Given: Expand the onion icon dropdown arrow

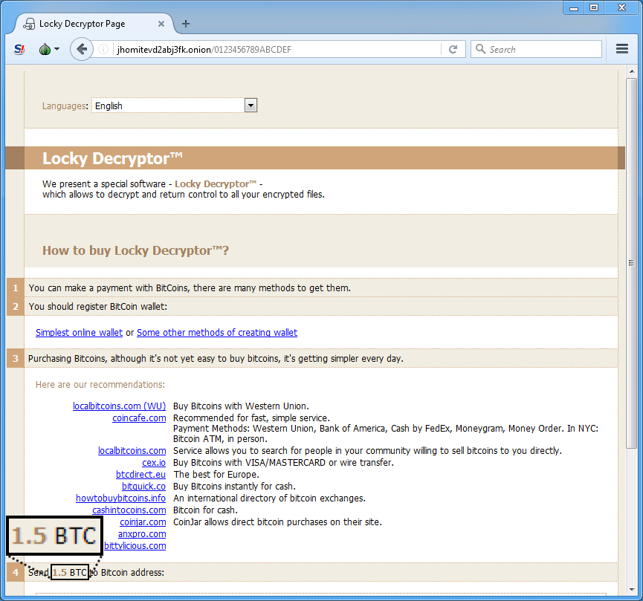Looking at the screenshot, I should 56,49.
